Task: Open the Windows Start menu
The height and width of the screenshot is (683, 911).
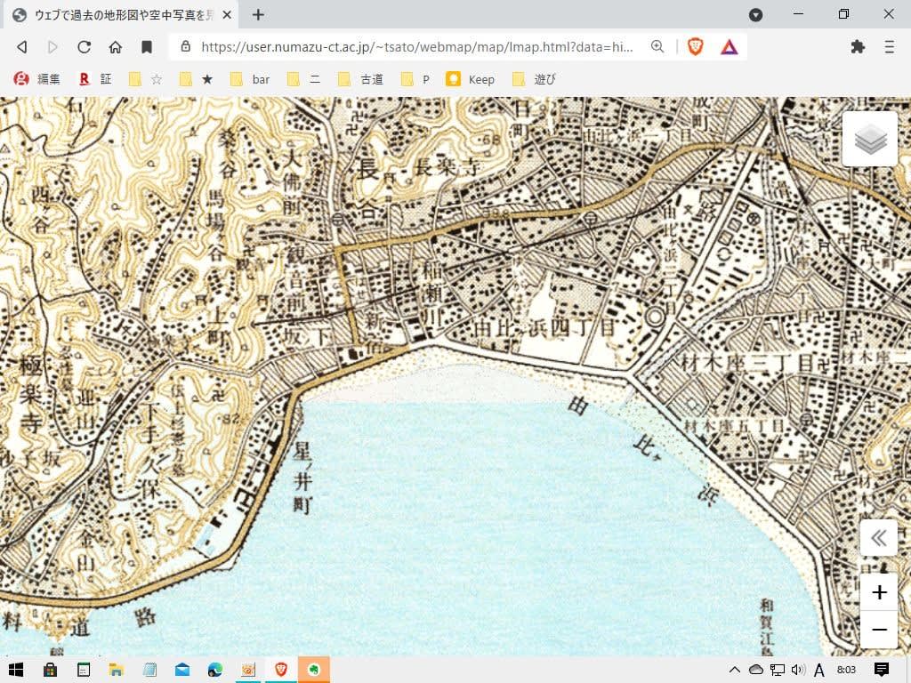Action: [16, 670]
